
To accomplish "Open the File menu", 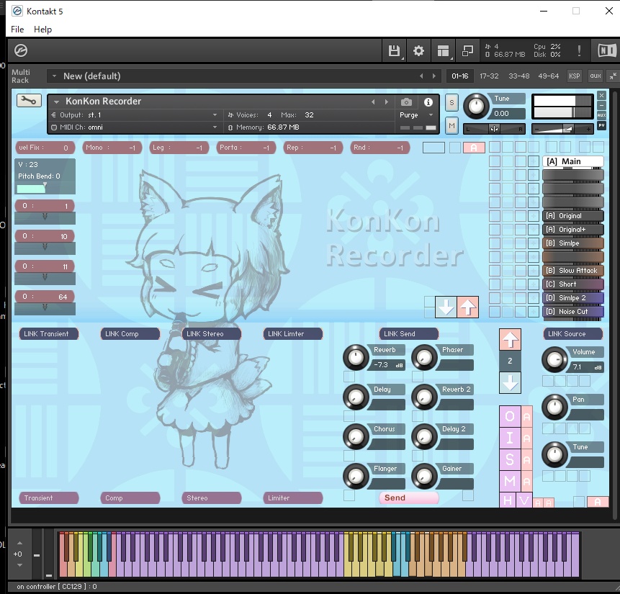I will (17, 30).
